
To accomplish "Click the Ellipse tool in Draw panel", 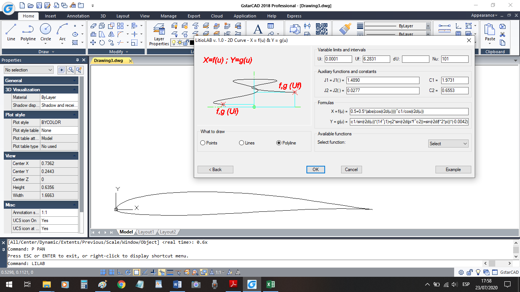I will [x=75, y=34].
